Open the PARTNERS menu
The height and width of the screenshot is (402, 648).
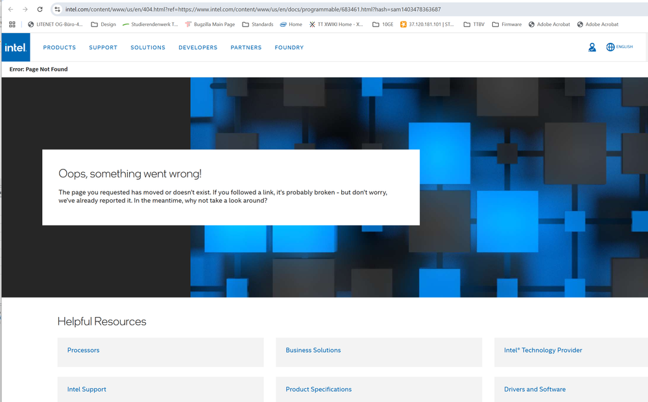click(246, 47)
